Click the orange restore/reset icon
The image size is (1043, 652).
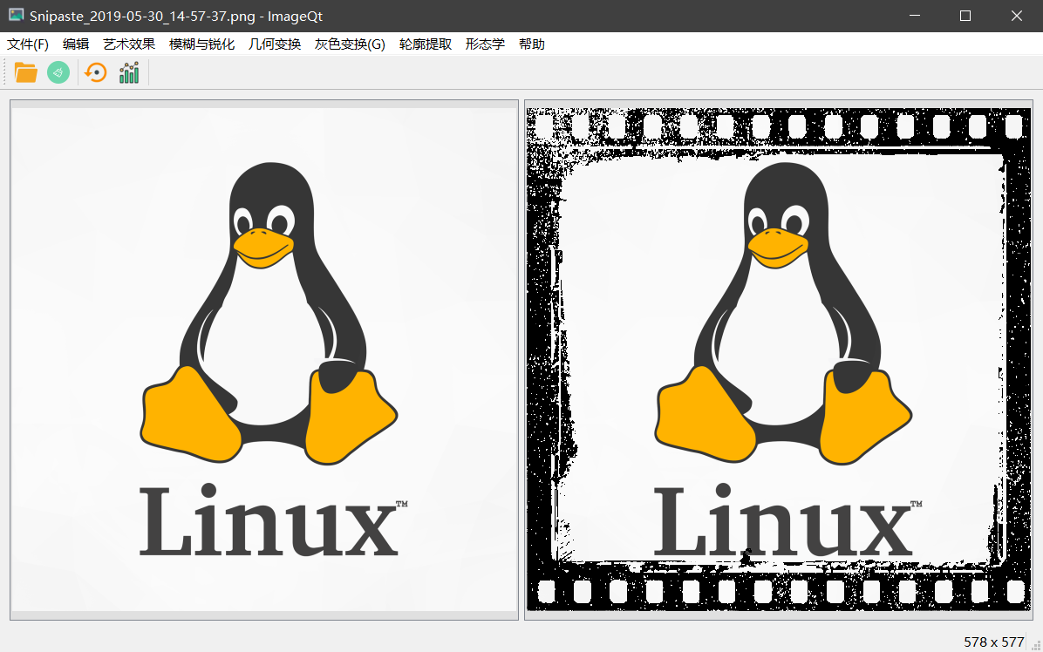(x=96, y=72)
